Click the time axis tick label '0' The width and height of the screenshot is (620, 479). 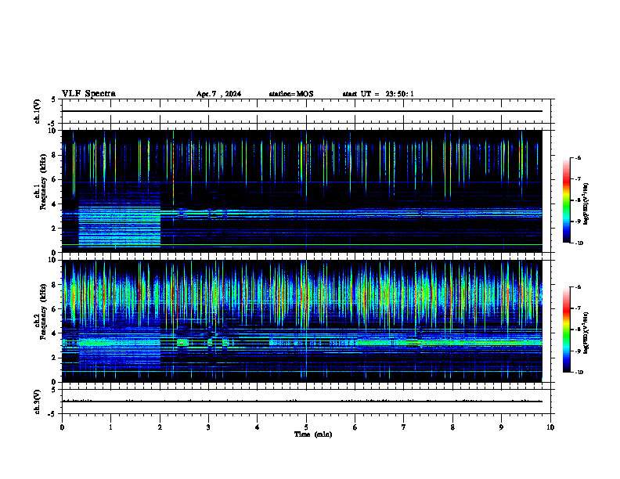click(62, 427)
